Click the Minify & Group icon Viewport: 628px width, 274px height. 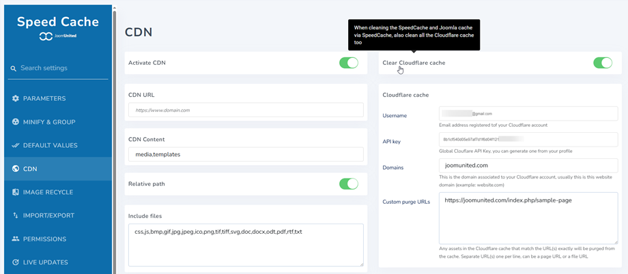16,122
